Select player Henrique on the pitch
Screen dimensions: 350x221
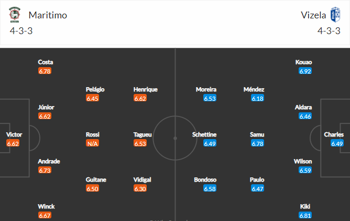coord(146,89)
